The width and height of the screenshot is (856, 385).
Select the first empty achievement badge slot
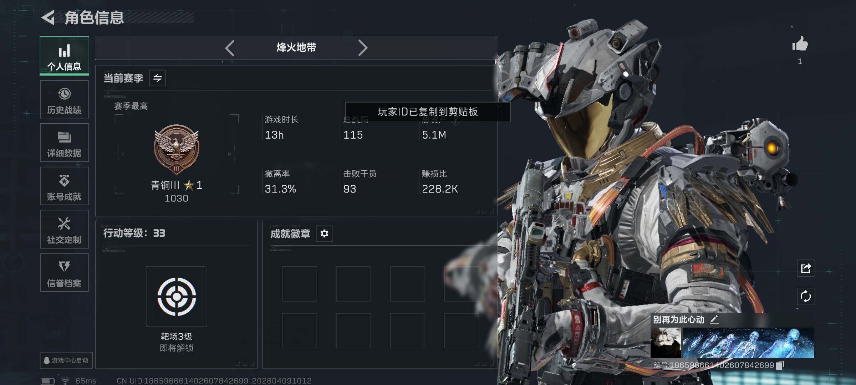pyautogui.click(x=299, y=284)
